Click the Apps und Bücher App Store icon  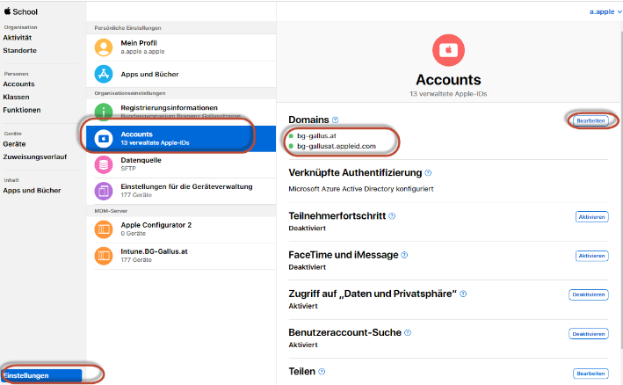pyautogui.click(x=104, y=74)
